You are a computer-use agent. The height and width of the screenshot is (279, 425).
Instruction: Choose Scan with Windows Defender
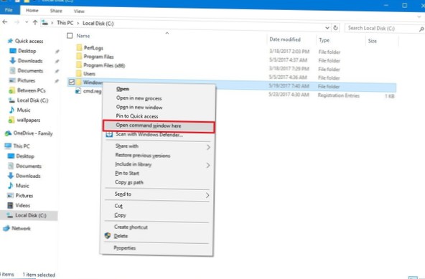click(149, 135)
